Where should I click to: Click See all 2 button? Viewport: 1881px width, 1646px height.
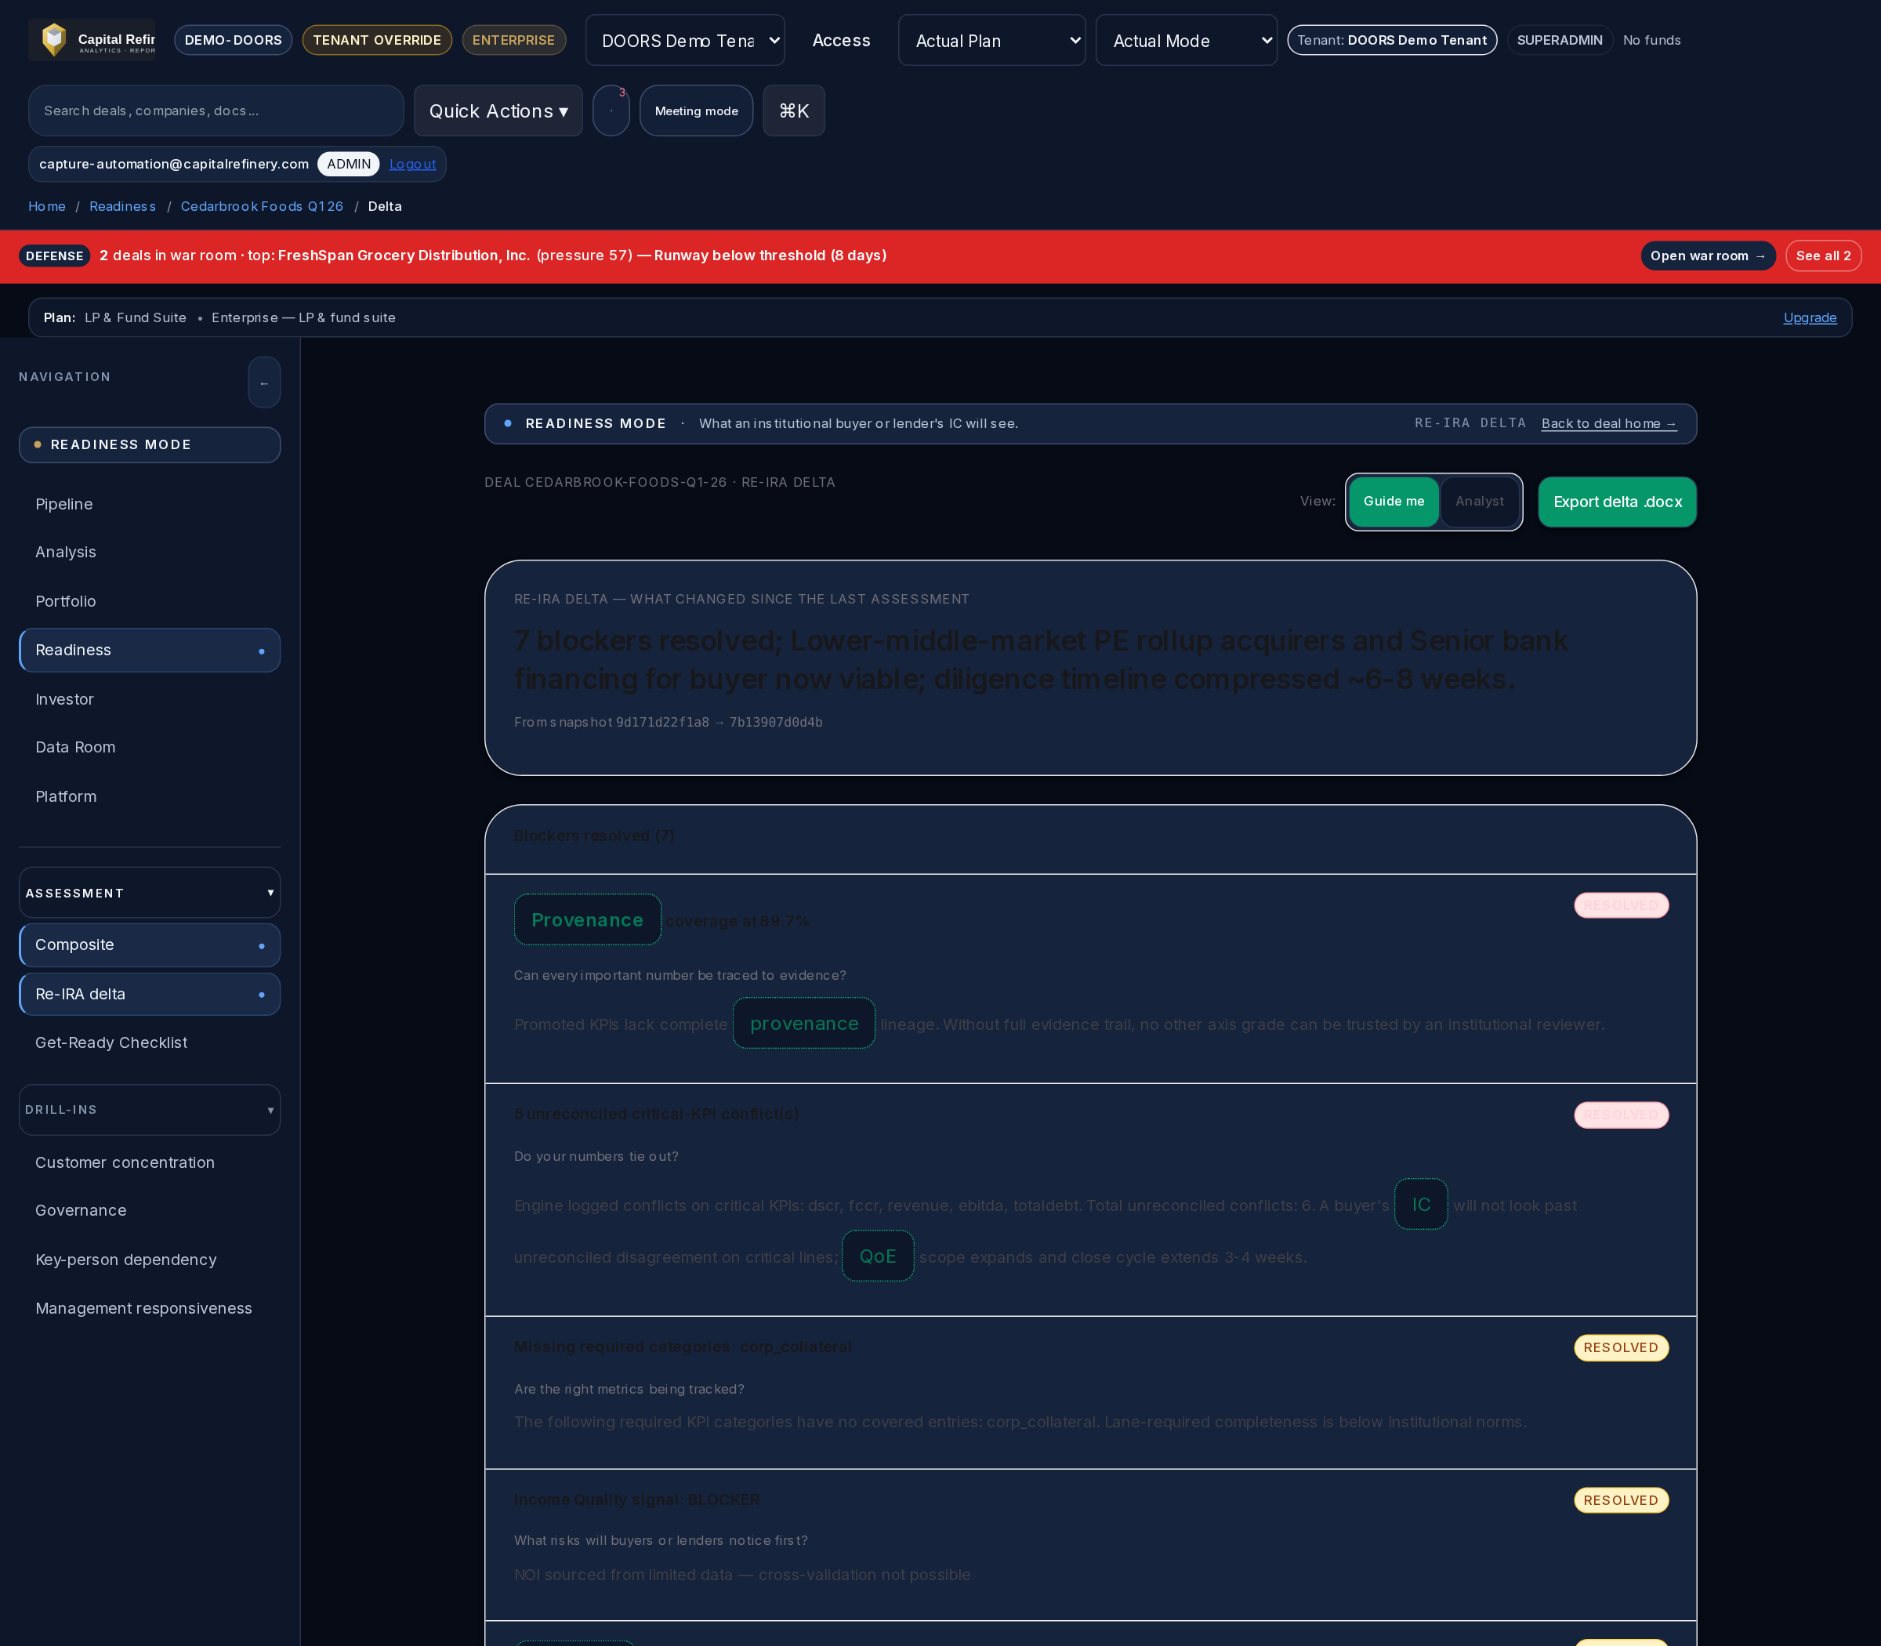coord(1823,256)
